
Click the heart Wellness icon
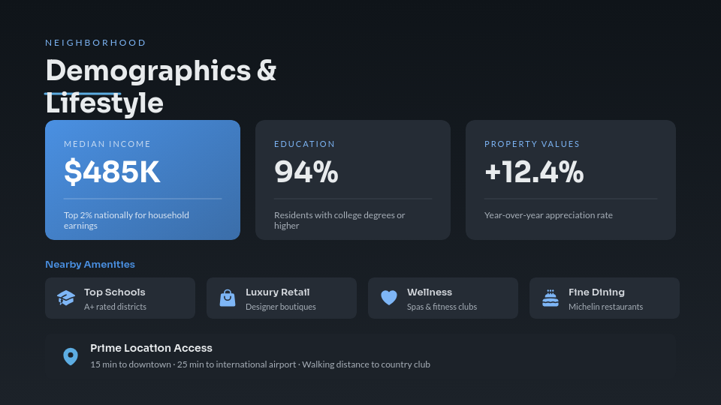[388, 298]
